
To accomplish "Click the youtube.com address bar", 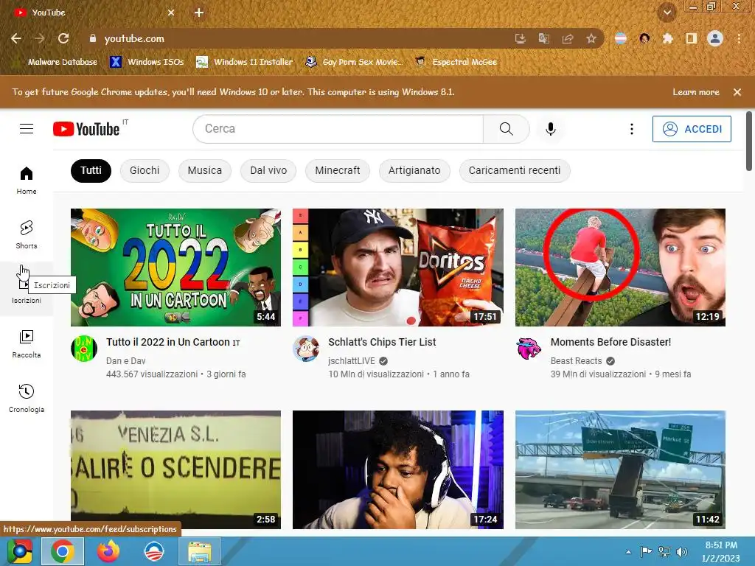I will tap(299, 38).
